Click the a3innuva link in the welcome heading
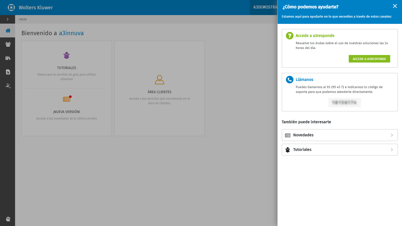The image size is (402, 226). [71, 33]
